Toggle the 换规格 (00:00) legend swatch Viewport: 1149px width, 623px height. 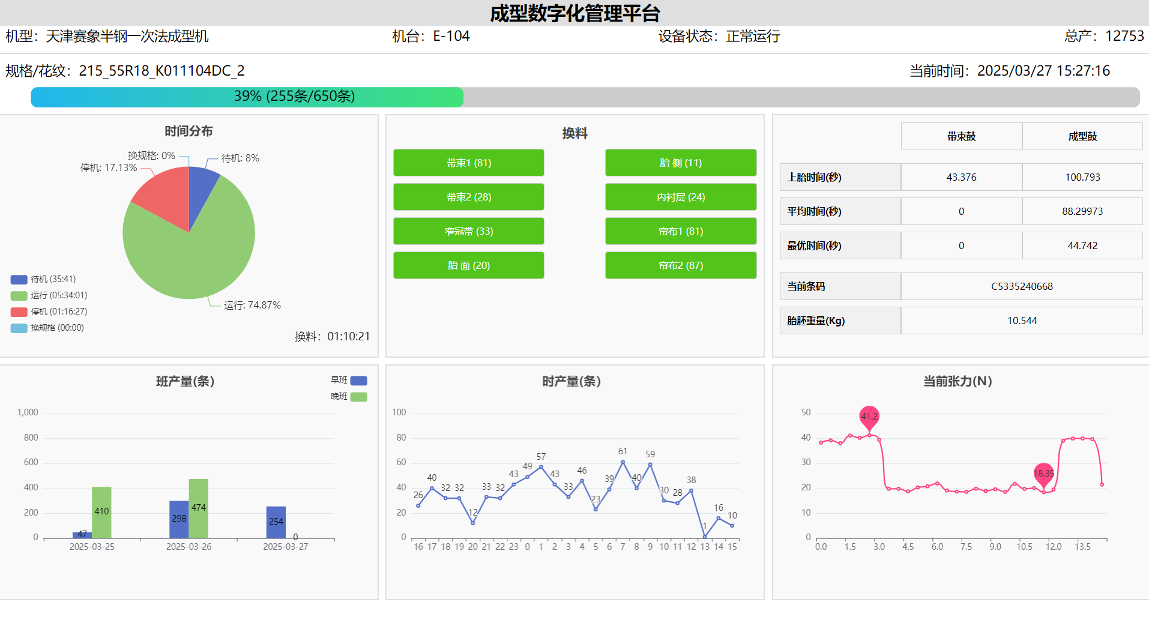tap(19, 328)
